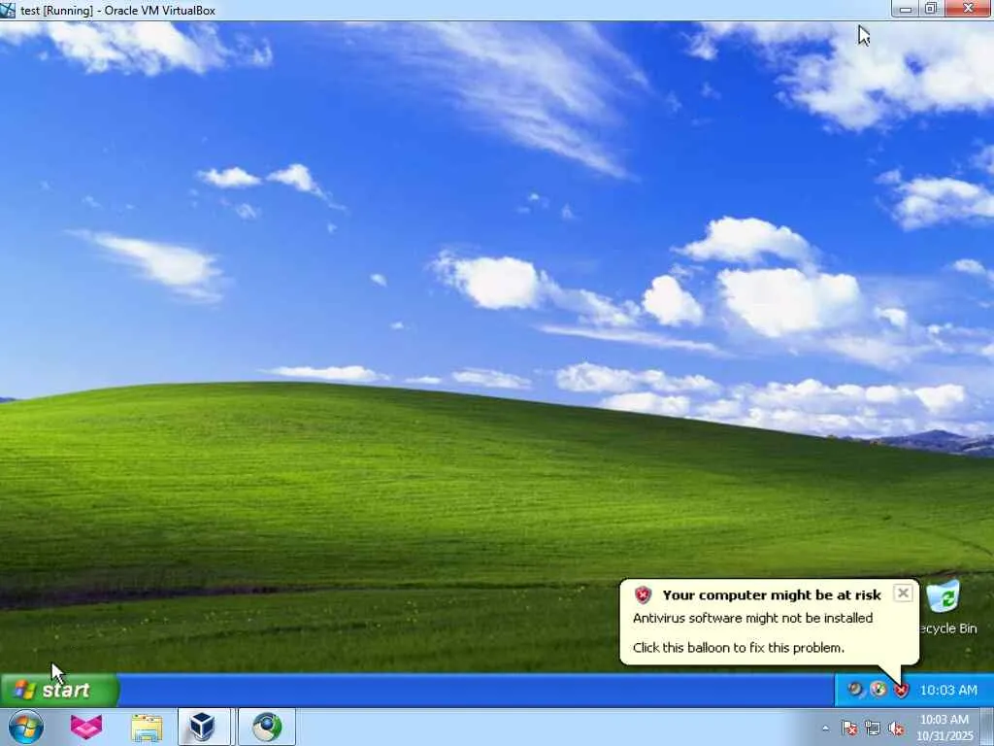
Task: Open Windows Explorer from host taskbar
Action: 147,728
